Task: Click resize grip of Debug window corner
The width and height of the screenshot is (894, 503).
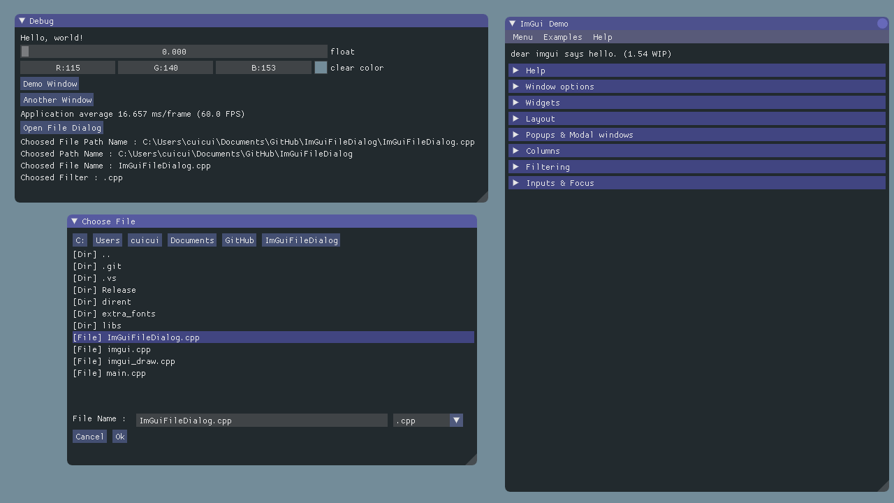Action: [x=482, y=197]
